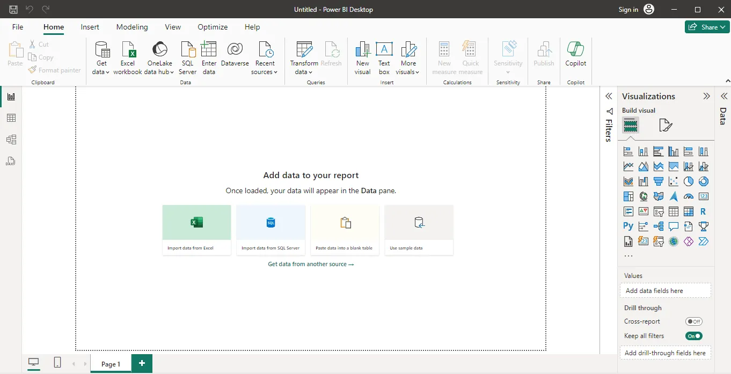The image size is (731, 374).
Task: Open the Modeling ribbon tab
Action: 132,27
